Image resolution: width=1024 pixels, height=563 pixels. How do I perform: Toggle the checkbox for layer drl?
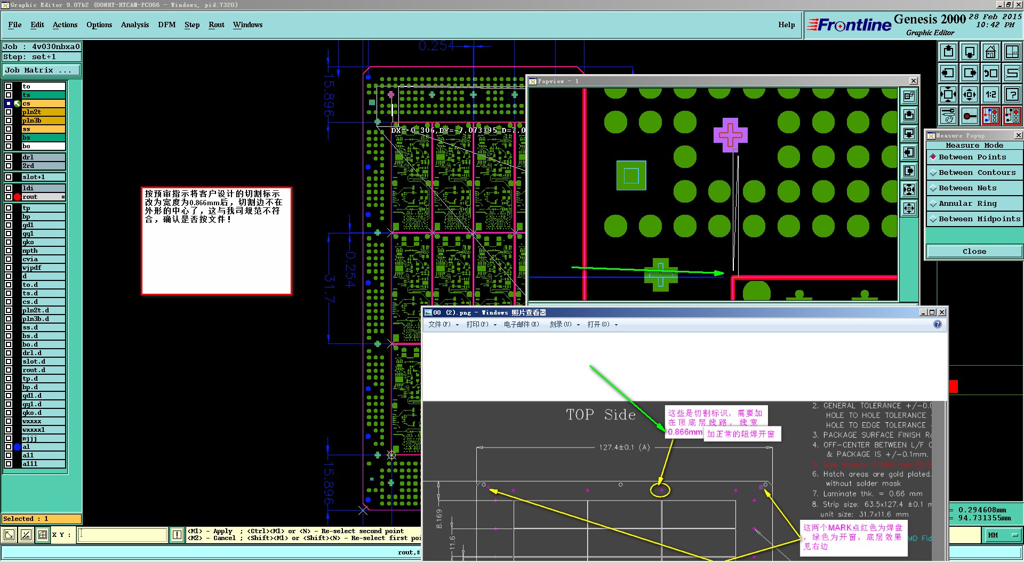coord(9,157)
